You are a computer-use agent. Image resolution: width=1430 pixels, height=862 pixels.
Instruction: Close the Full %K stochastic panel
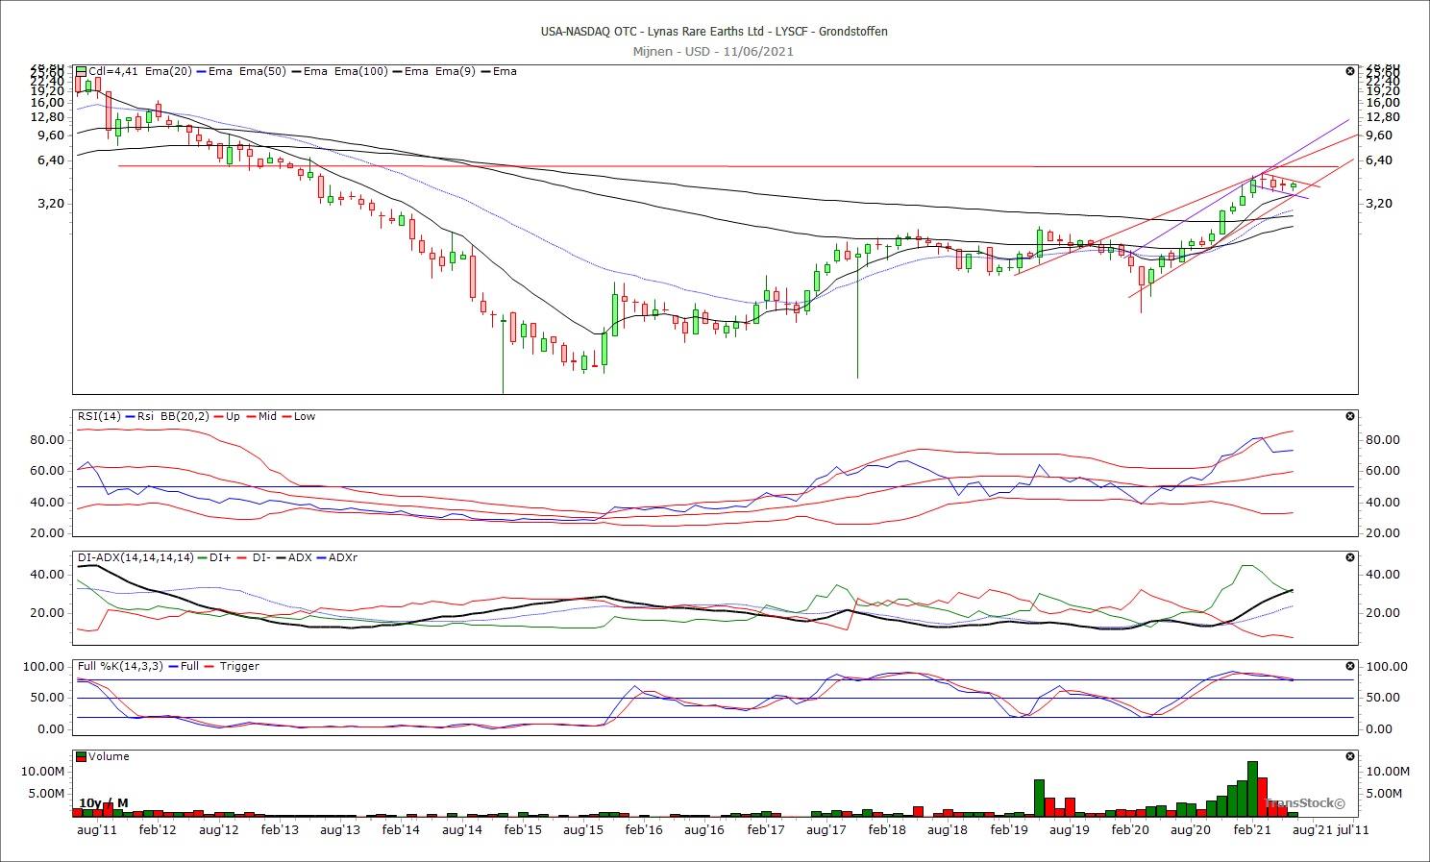pyautogui.click(x=1350, y=666)
